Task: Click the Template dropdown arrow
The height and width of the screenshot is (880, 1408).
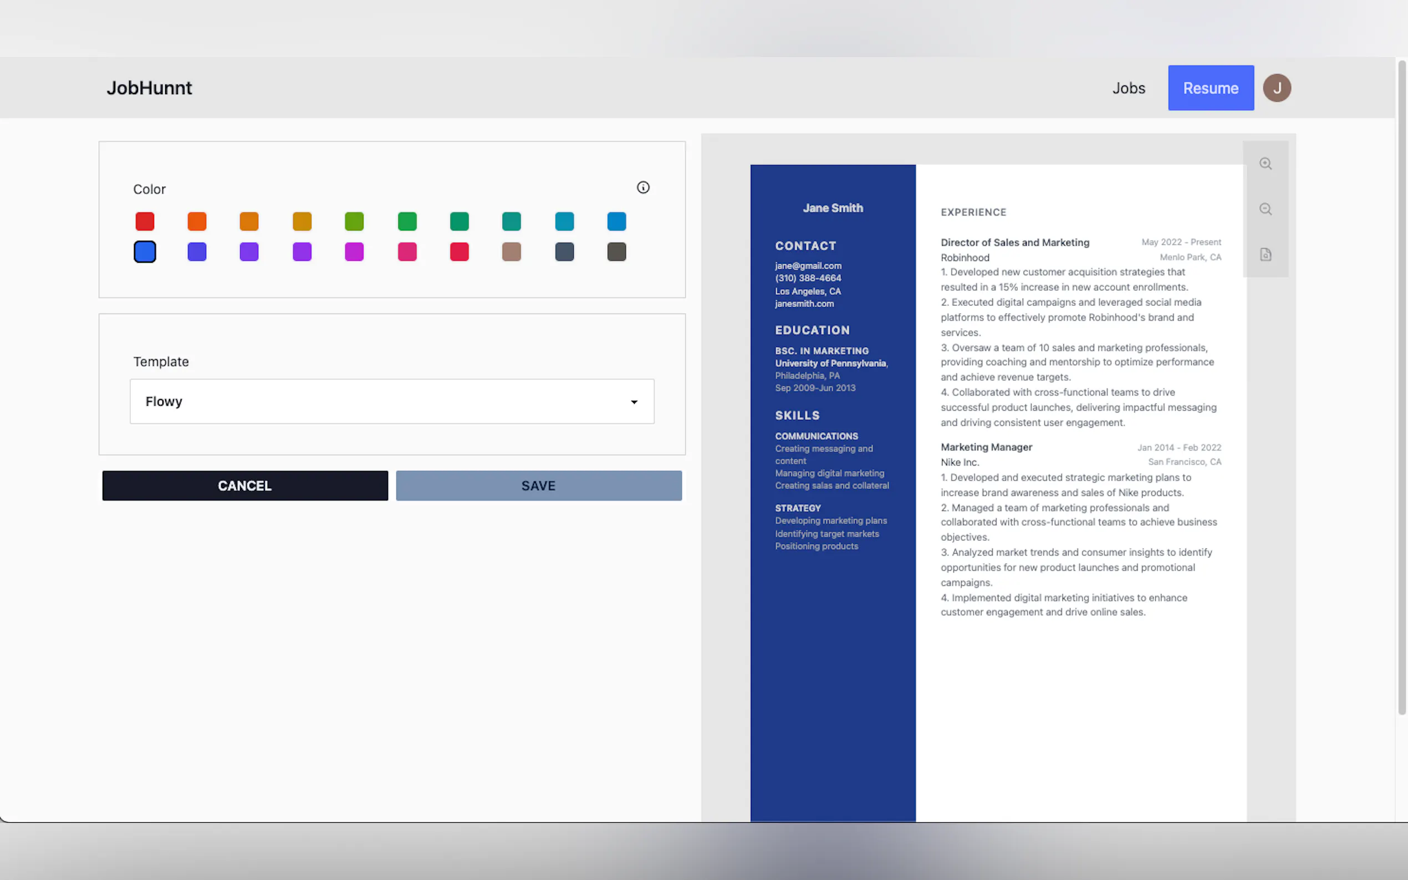Action: [x=634, y=402]
